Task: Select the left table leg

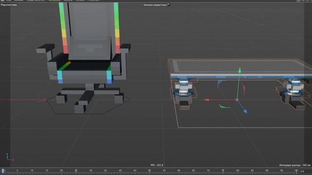Action: [183, 93]
